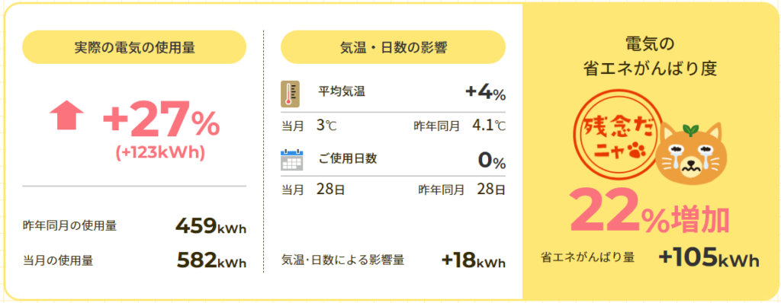Click the 電気の省エネがんばり度 heading
Viewport: 781px width, 303px height.
650,56
